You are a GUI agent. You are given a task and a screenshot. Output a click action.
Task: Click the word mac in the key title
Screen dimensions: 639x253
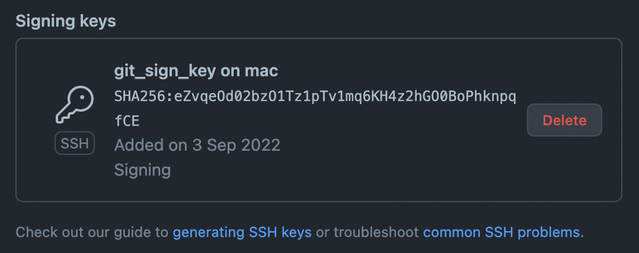[261, 72]
